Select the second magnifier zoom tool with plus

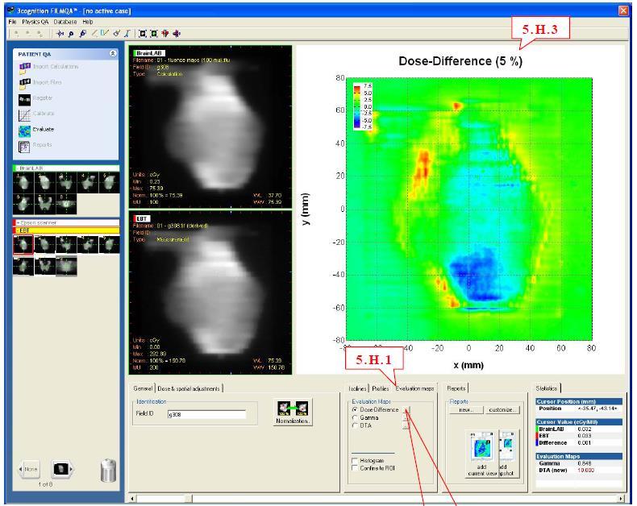[83, 34]
